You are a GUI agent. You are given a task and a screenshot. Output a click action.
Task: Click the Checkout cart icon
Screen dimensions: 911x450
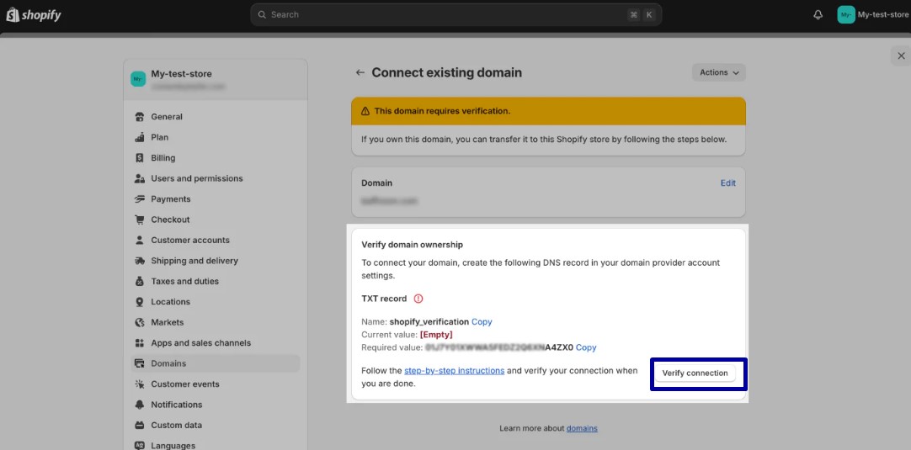pos(140,220)
